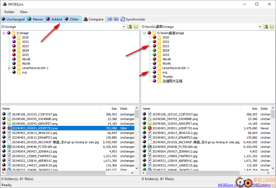Click size 1,479,680 in right list
This screenshot has height=188, width=276.
(250, 128)
